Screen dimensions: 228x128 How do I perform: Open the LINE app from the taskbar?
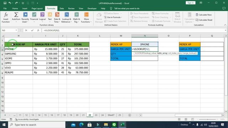114,125
